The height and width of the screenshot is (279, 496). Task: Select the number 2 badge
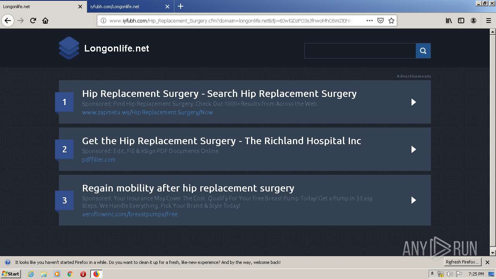pos(64,149)
